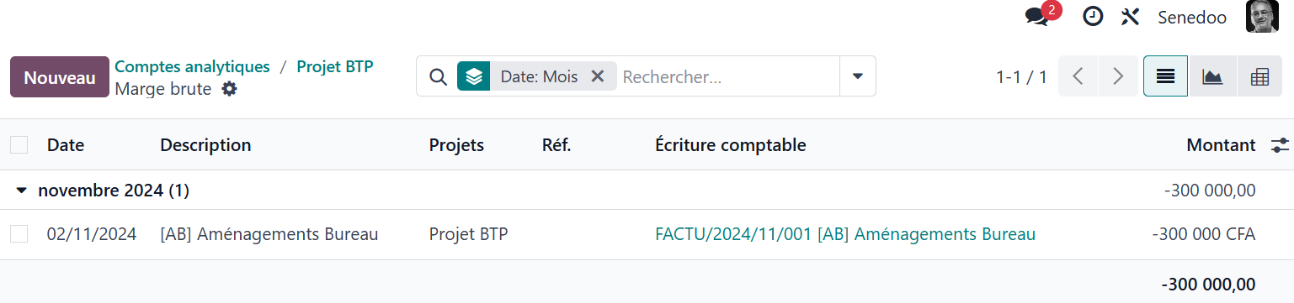
Task: Tick the select-all checkbox in header
Action: point(19,145)
